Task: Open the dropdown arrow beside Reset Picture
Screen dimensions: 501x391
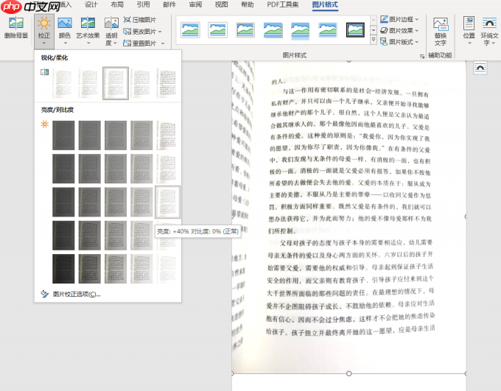Action: [x=163, y=43]
